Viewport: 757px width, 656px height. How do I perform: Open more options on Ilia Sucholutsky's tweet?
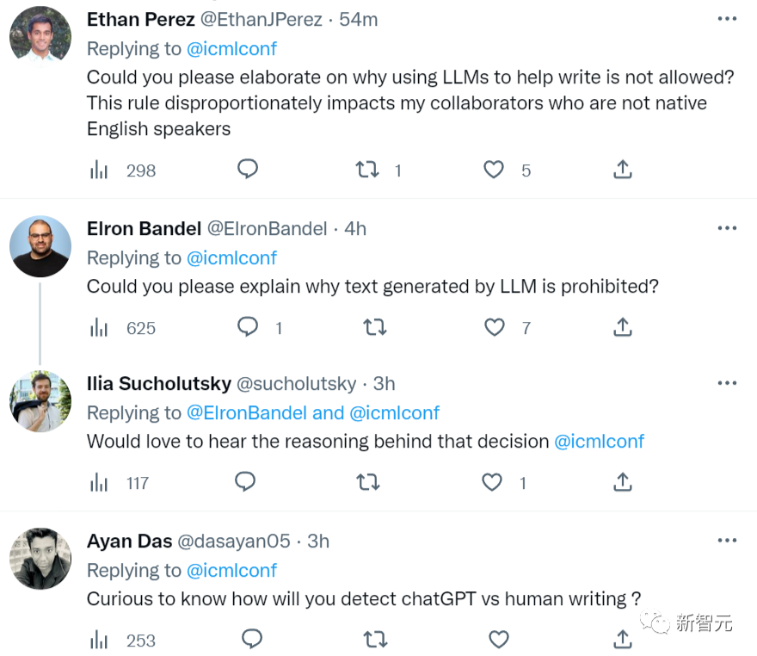[727, 383]
